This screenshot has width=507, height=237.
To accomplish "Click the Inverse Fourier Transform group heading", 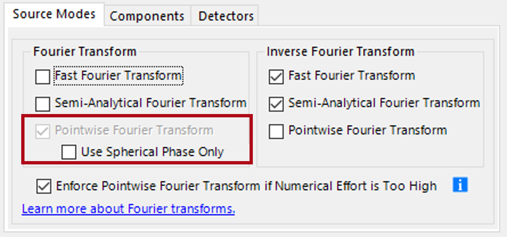I will click(341, 52).
